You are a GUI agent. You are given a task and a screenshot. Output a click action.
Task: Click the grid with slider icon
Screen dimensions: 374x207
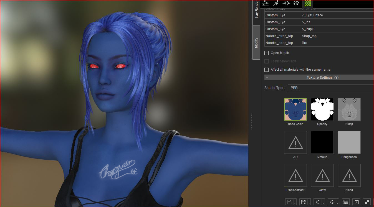point(345,202)
